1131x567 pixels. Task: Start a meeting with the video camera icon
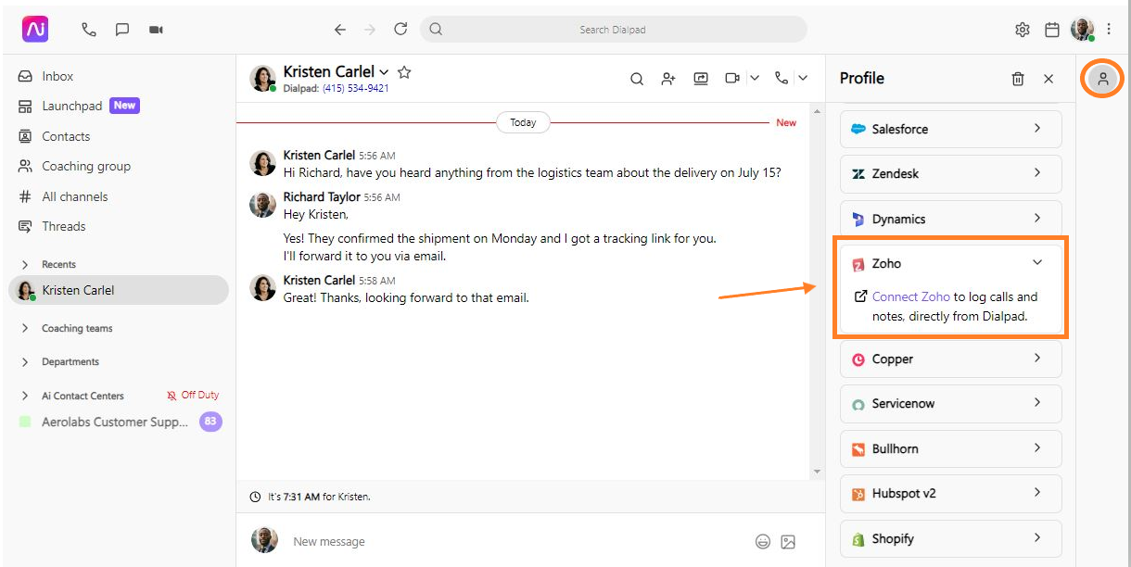coord(156,30)
